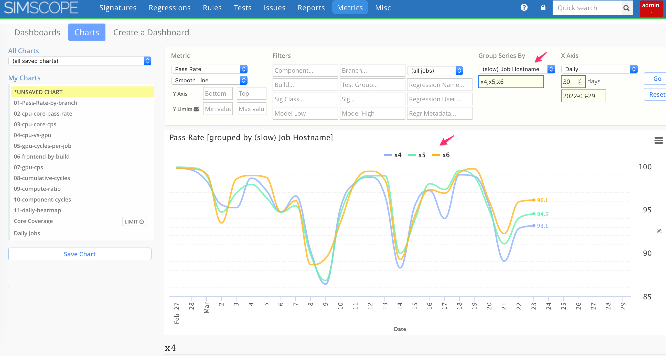Click the LIMIT info icon next to Core Coverage

(141, 221)
